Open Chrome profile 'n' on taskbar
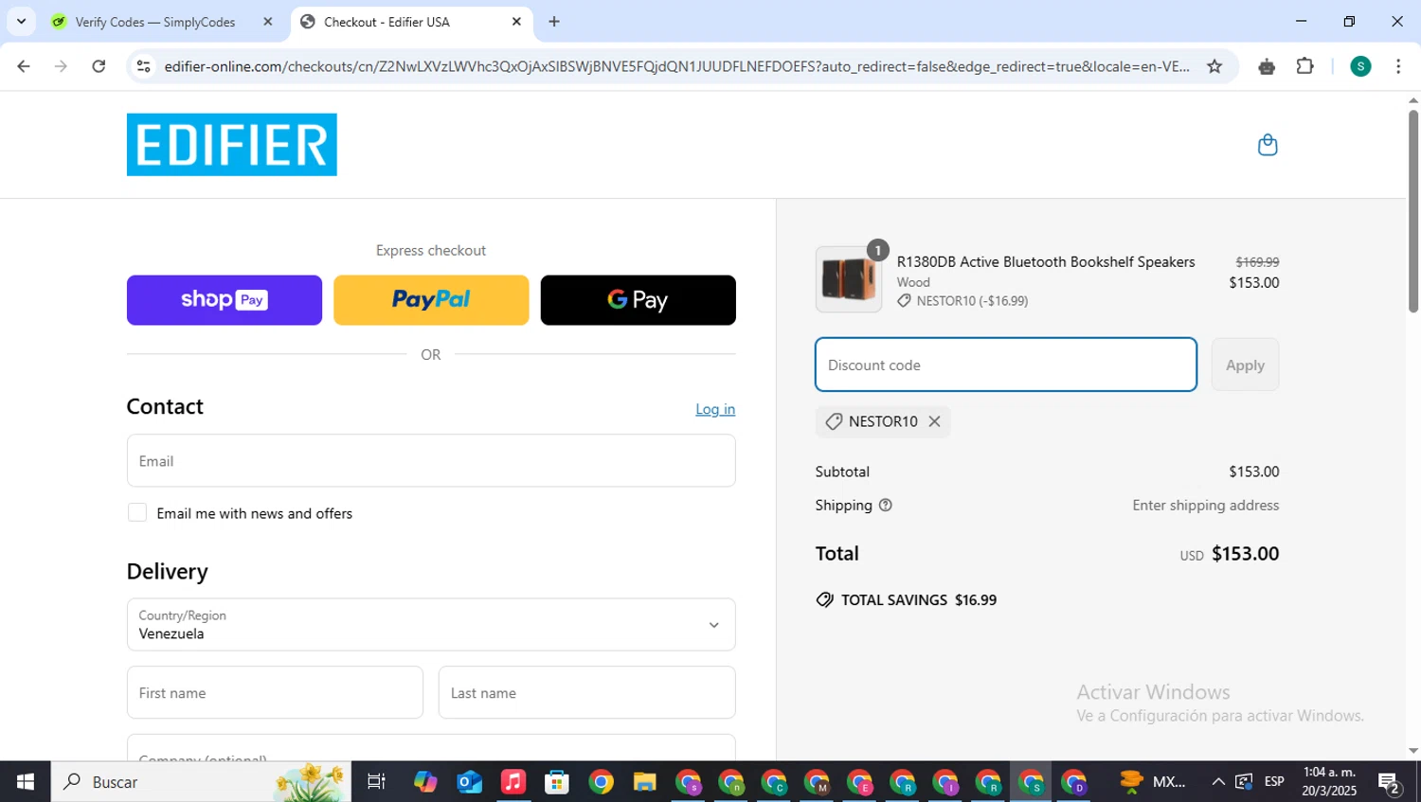 point(731,782)
